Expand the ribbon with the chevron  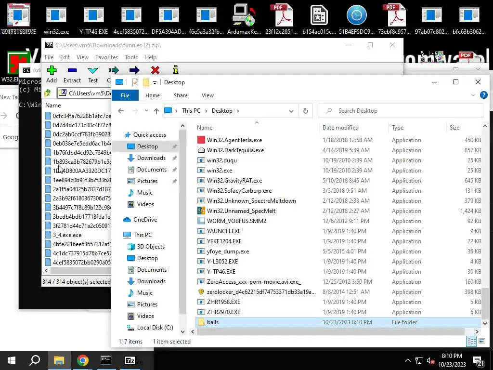473,95
